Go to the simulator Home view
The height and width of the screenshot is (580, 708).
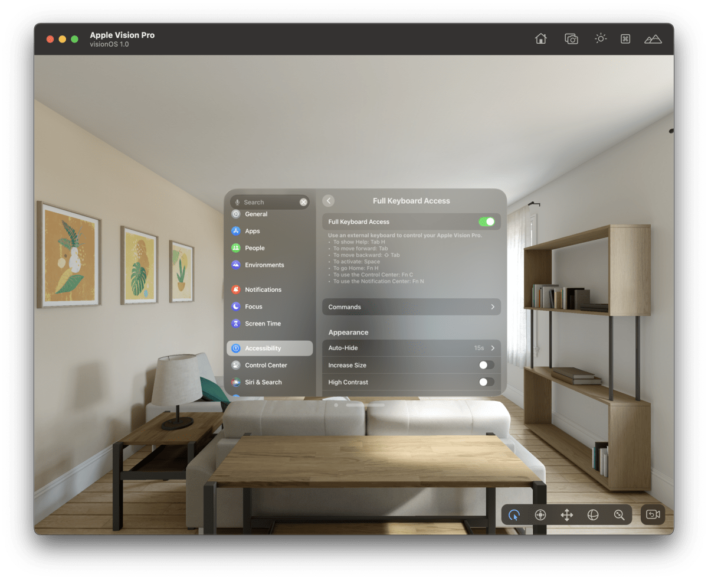(x=540, y=39)
